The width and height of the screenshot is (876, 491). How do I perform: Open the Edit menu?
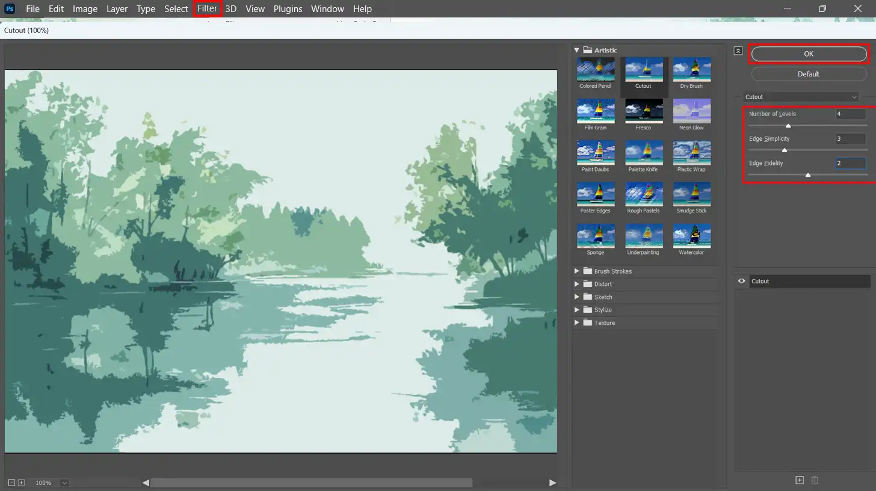[x=56, y=8]
